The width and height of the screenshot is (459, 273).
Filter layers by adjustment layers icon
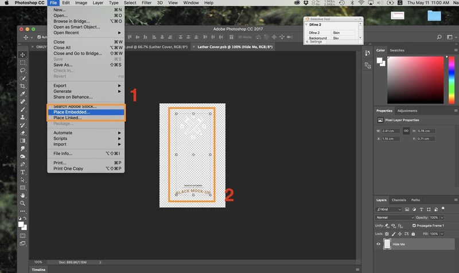pyautogui.click(x=414, y=209)
